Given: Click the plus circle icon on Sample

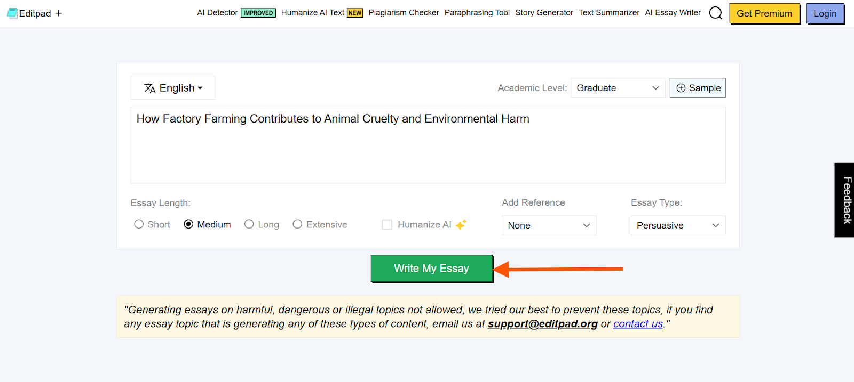Looking at the screenshot, I should point(681,88).
